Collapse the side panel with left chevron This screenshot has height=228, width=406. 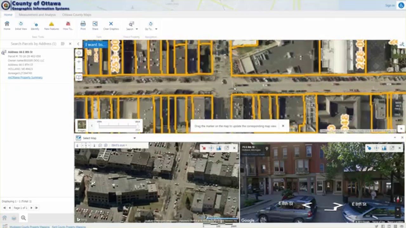(78, 44)
